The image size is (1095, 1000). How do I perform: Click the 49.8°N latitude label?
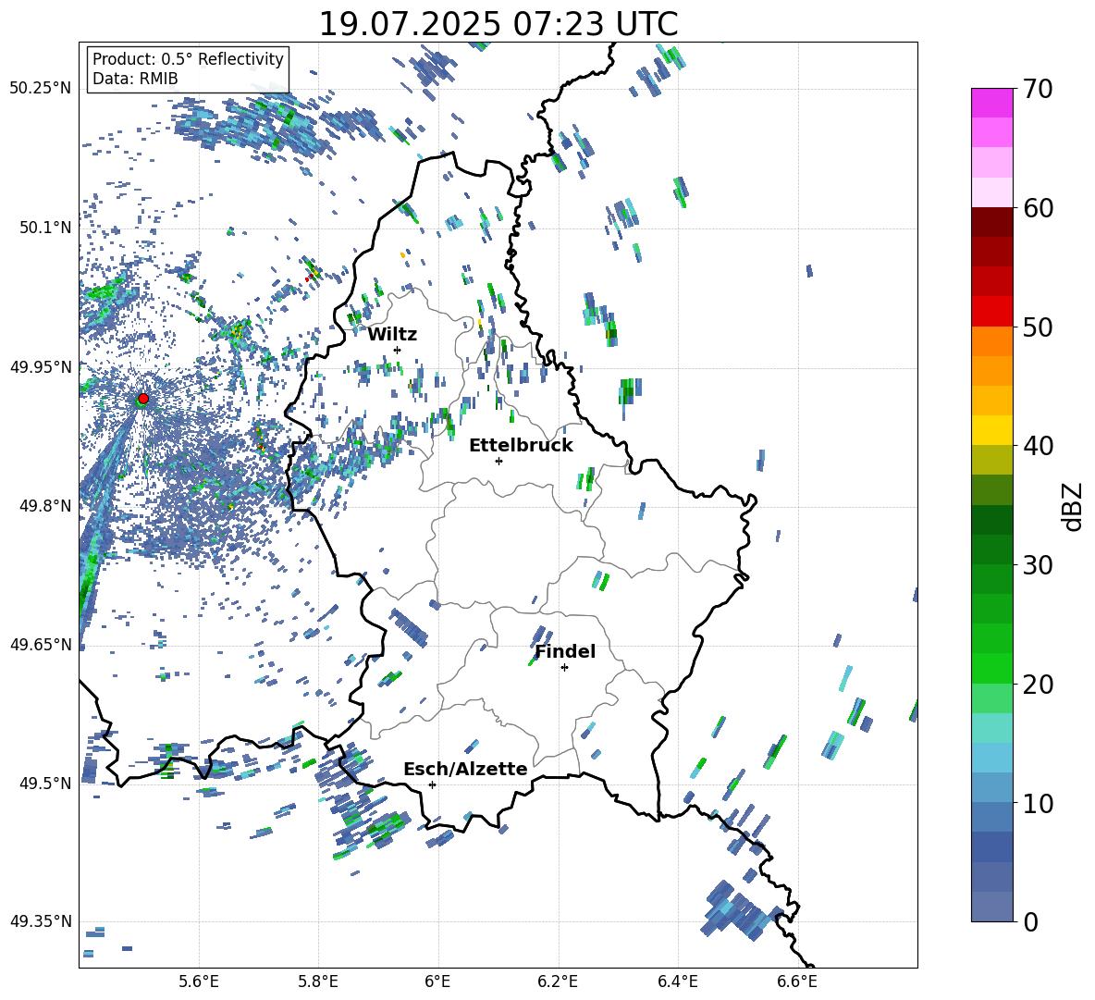click(x=44, y=505)
